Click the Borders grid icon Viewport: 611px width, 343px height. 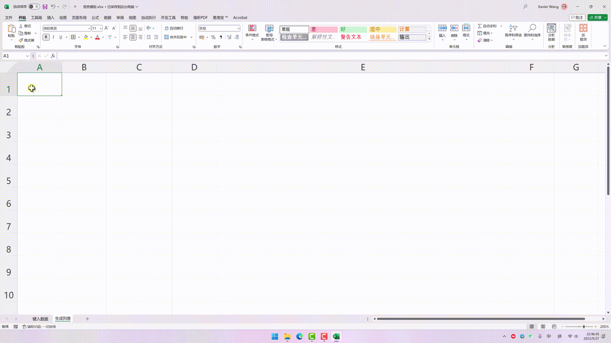[73, 37]
